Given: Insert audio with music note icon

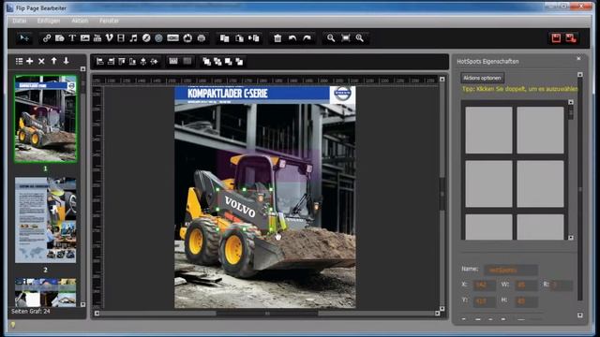Looking at the screenshot, I should click(133, 37).
